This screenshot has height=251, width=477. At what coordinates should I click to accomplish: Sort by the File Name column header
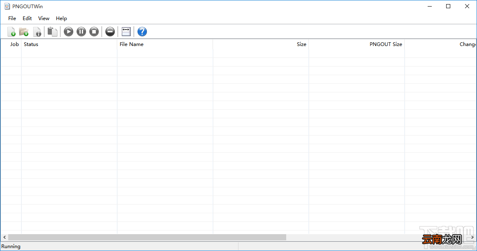point(165,44)
